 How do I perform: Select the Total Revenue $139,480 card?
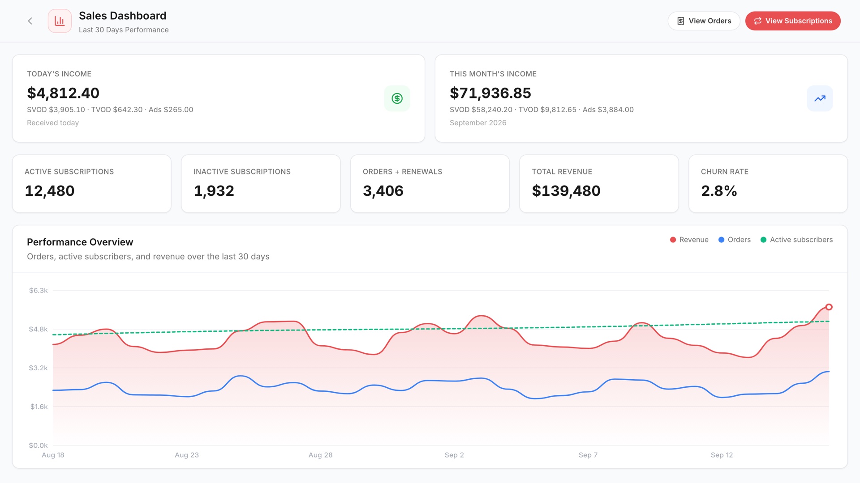(x=599, y=184)
